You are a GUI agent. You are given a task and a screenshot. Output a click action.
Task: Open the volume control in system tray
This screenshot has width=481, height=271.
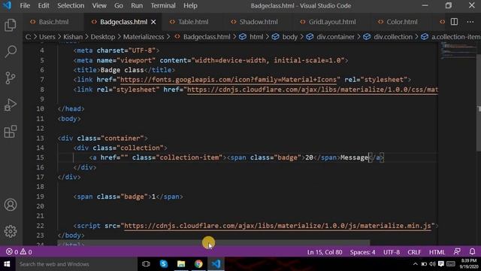point(433,264)
